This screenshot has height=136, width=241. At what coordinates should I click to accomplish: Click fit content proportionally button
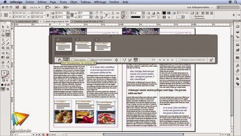(197, 13)
